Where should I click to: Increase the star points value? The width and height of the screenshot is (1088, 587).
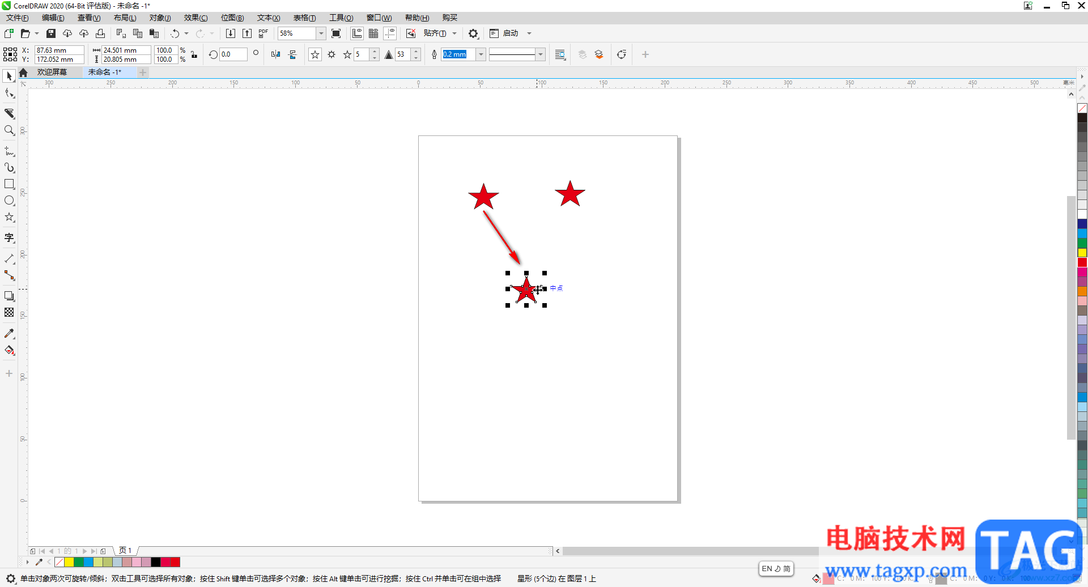[x=375, y=52]
